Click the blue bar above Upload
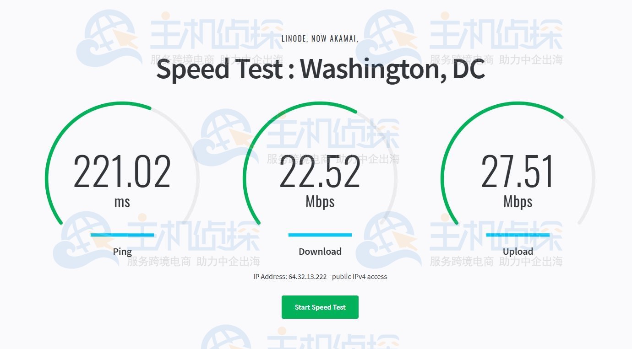632x349 pixels. (x=518, y=235)
